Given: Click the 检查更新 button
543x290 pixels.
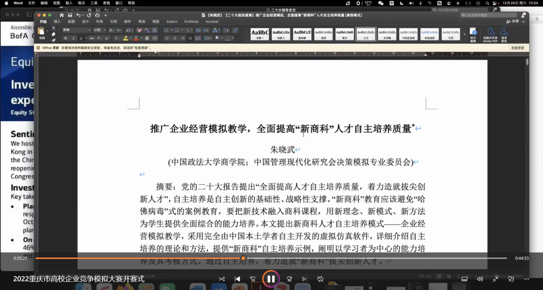Looking at the screenshot, I should tap(518, 48).
